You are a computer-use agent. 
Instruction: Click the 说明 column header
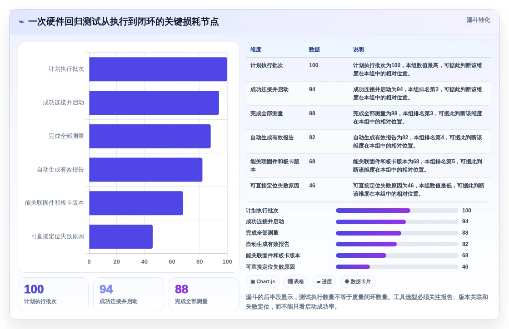click(x=359, y=49)
